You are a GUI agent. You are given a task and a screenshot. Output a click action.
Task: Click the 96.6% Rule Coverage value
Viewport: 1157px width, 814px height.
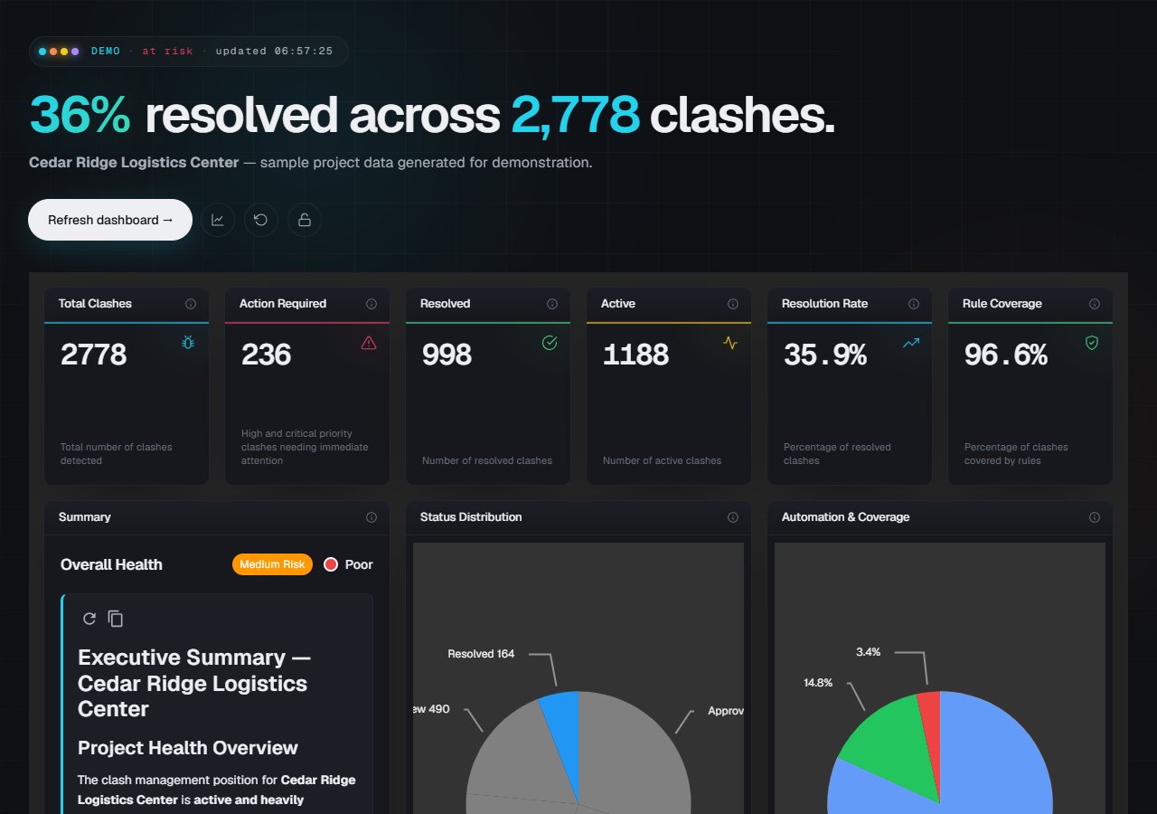[1006, 355]
